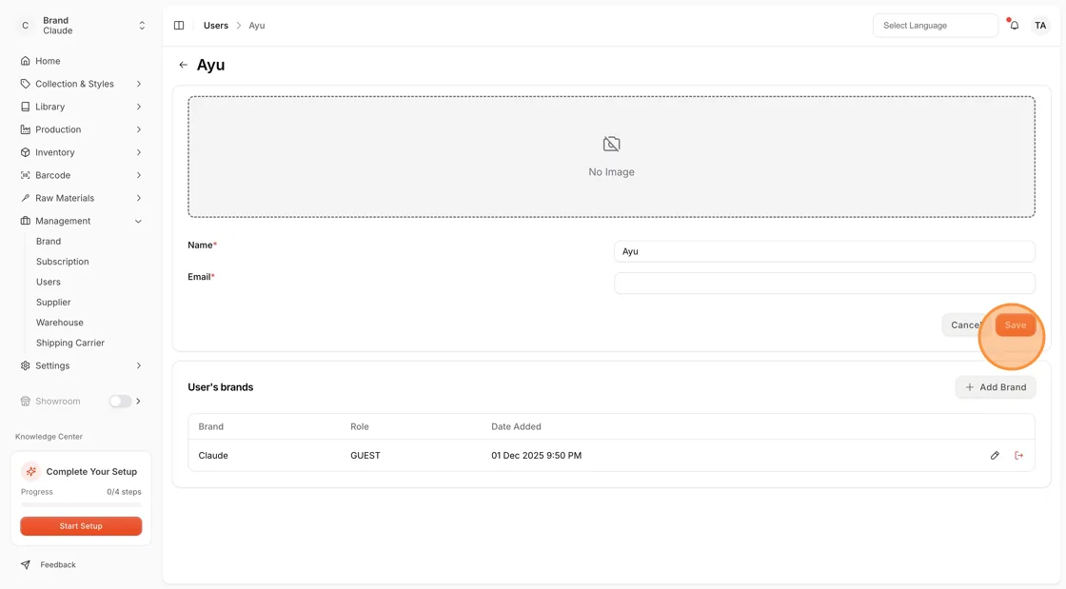The image size is (1066, 589).
Task: Expand Collection & Styles chevron
Action: coord(139,84)
